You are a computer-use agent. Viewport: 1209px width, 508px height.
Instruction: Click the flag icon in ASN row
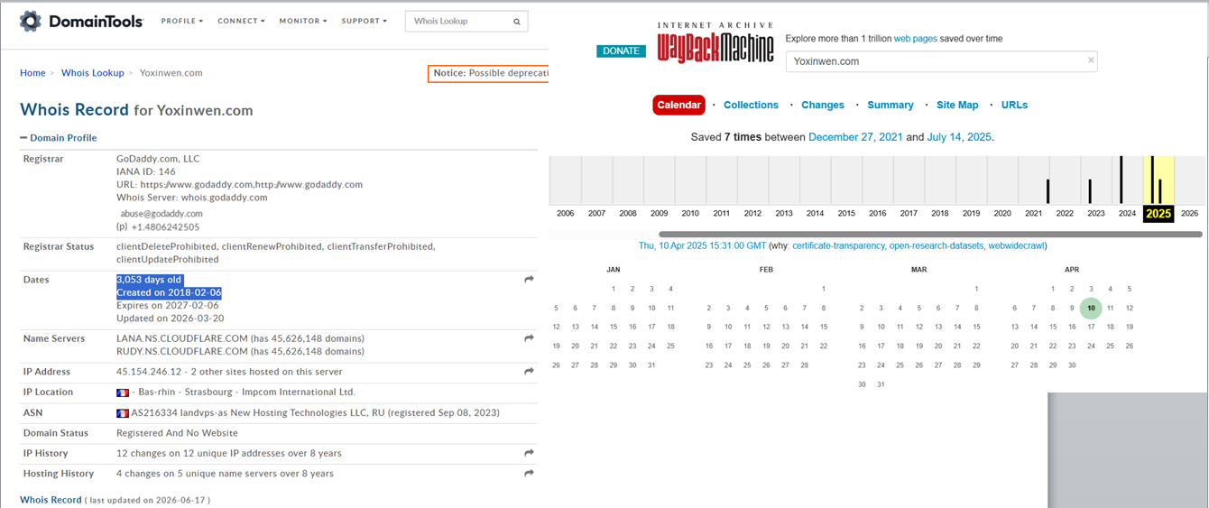[123, 412]
